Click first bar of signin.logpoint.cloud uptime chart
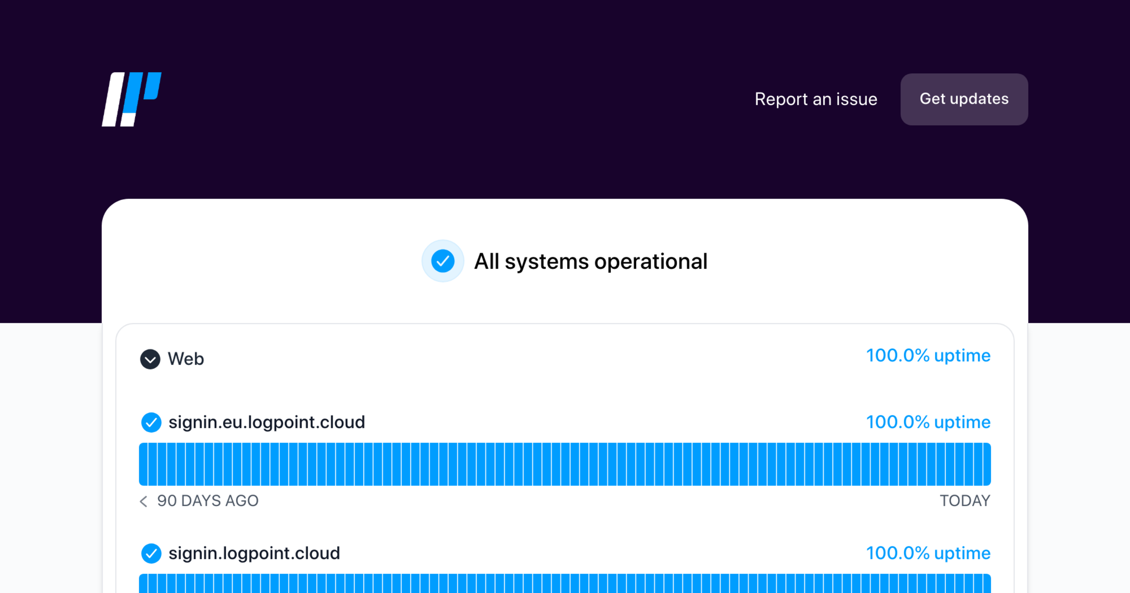 pyautogui.click(x=143, y=585)
